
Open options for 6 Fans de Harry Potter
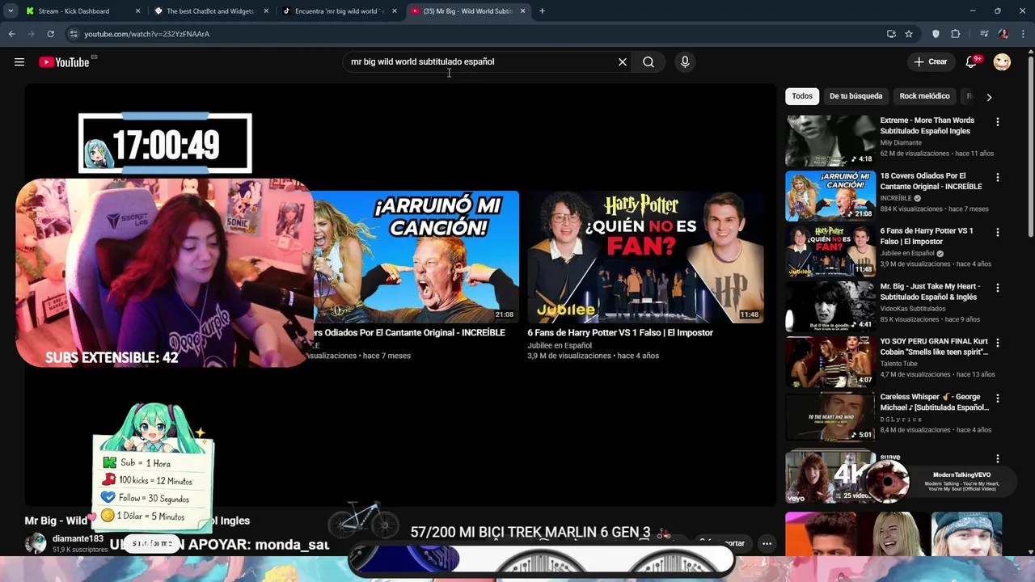pyautogui.click(x=997, y=233)
